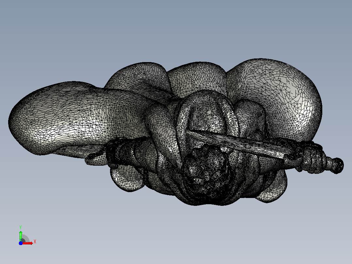This screenshot has width=352, height=264.
Task: Click the green Y axis arrow of the triad
Action: [21, 236]
